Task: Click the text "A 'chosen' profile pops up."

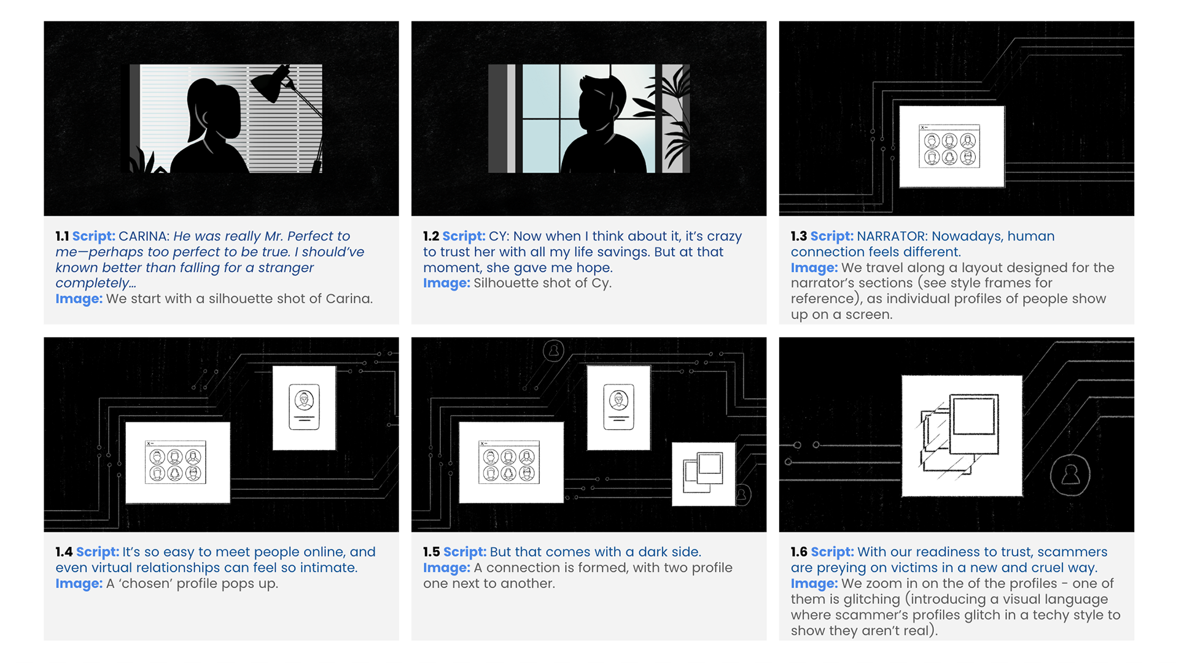Action: click(192, 583)
